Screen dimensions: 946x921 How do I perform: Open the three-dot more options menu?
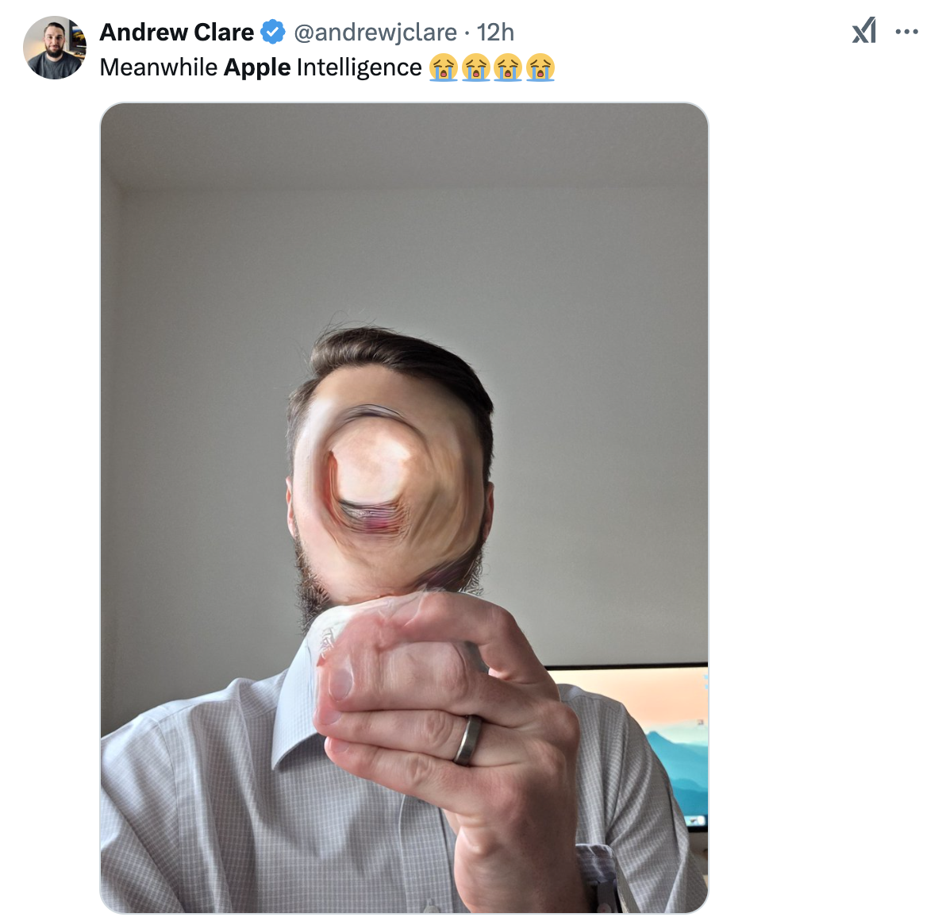pos(907,32)
